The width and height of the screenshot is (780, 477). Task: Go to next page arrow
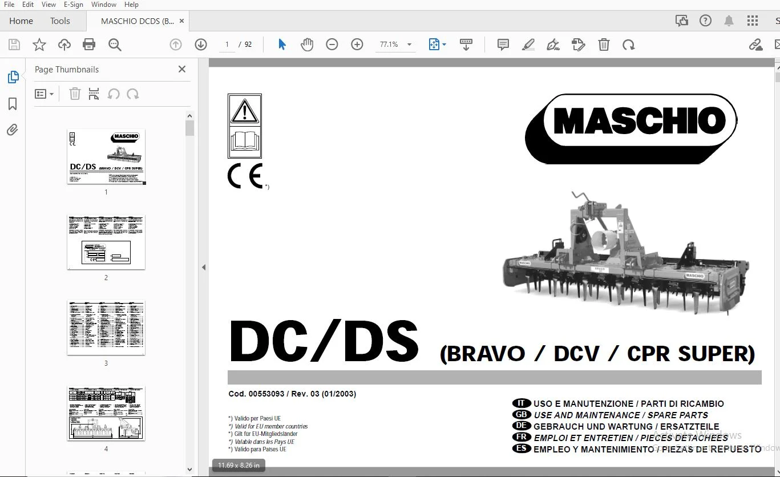tap(201, 45)
